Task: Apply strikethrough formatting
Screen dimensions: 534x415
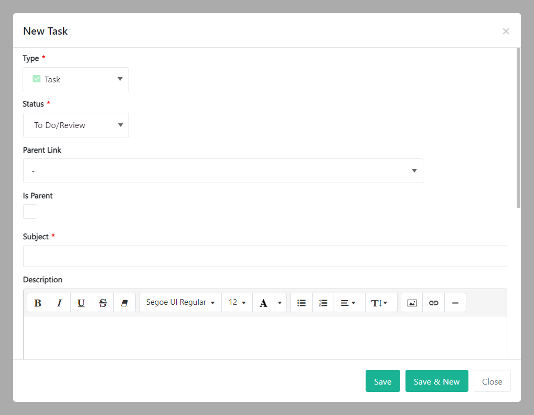Action: (x=103, y=303)
